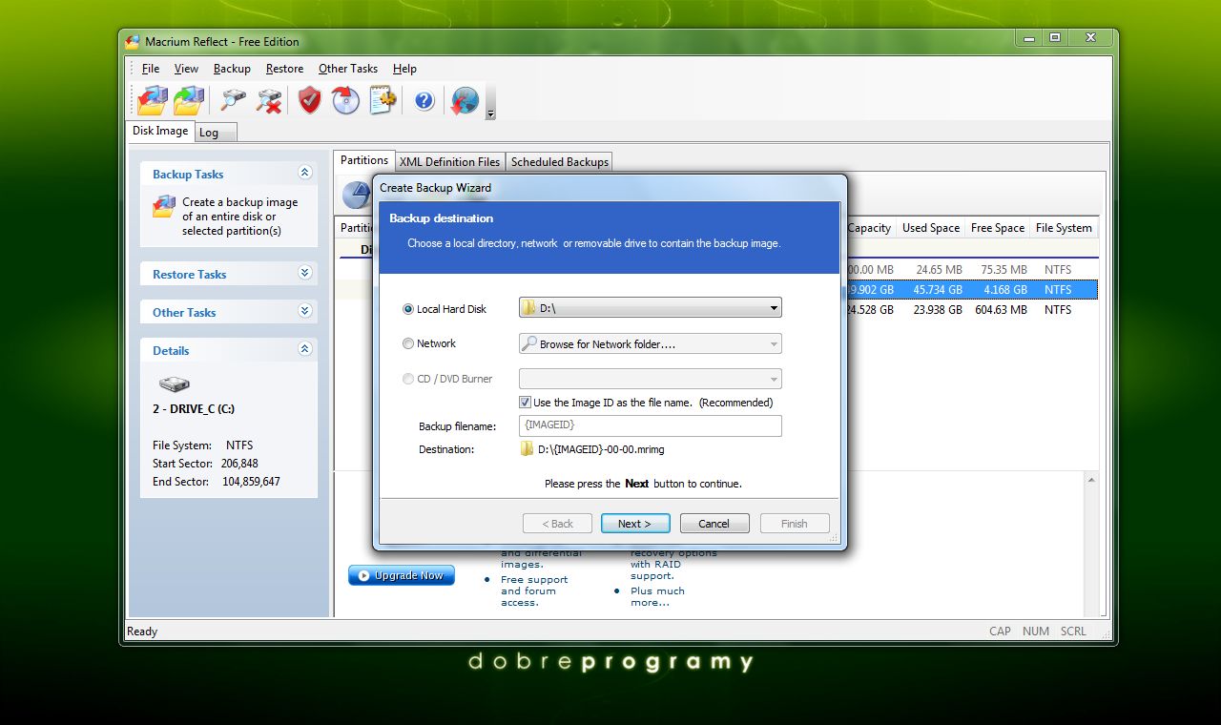Viewport: 1221px width, 725px height.
Task: Open the toolbar overflow options arrow
Action: [x=490, y=114]
